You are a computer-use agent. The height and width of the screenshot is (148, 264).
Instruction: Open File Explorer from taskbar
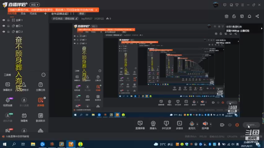point(33,144)
